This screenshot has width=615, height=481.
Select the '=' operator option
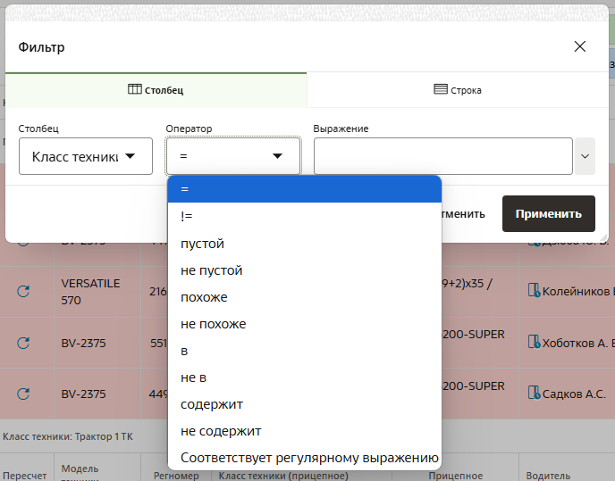point(304,189)
